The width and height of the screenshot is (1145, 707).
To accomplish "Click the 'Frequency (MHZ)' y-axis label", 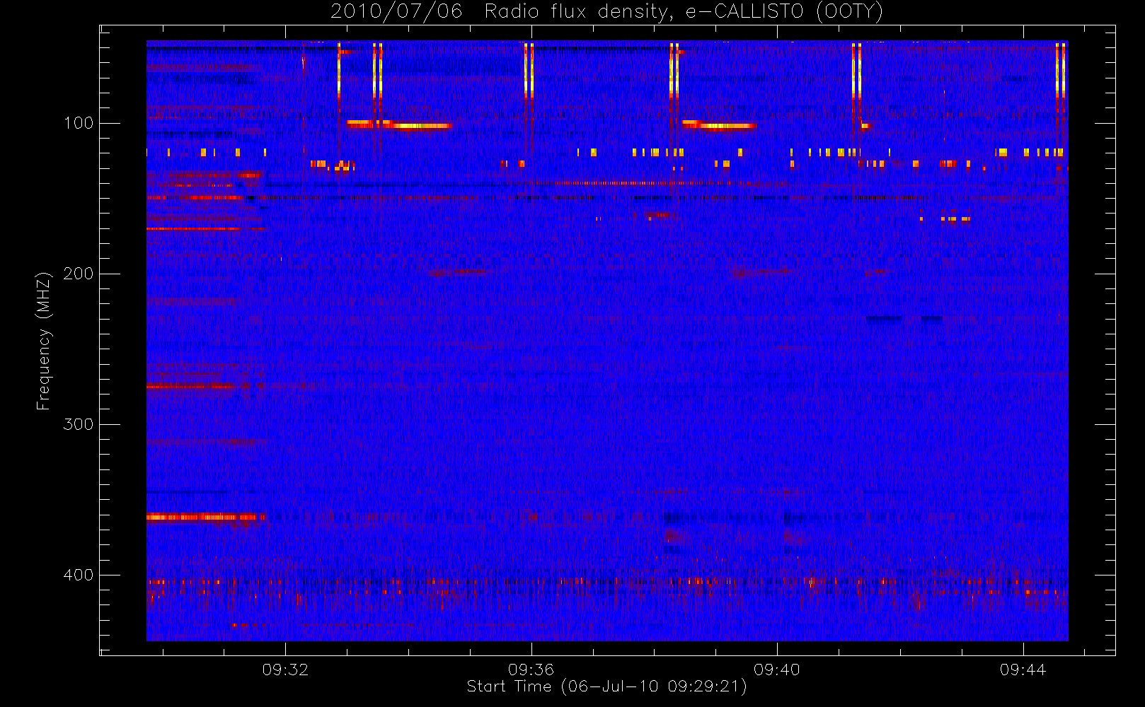I will [x=44, y=341].
